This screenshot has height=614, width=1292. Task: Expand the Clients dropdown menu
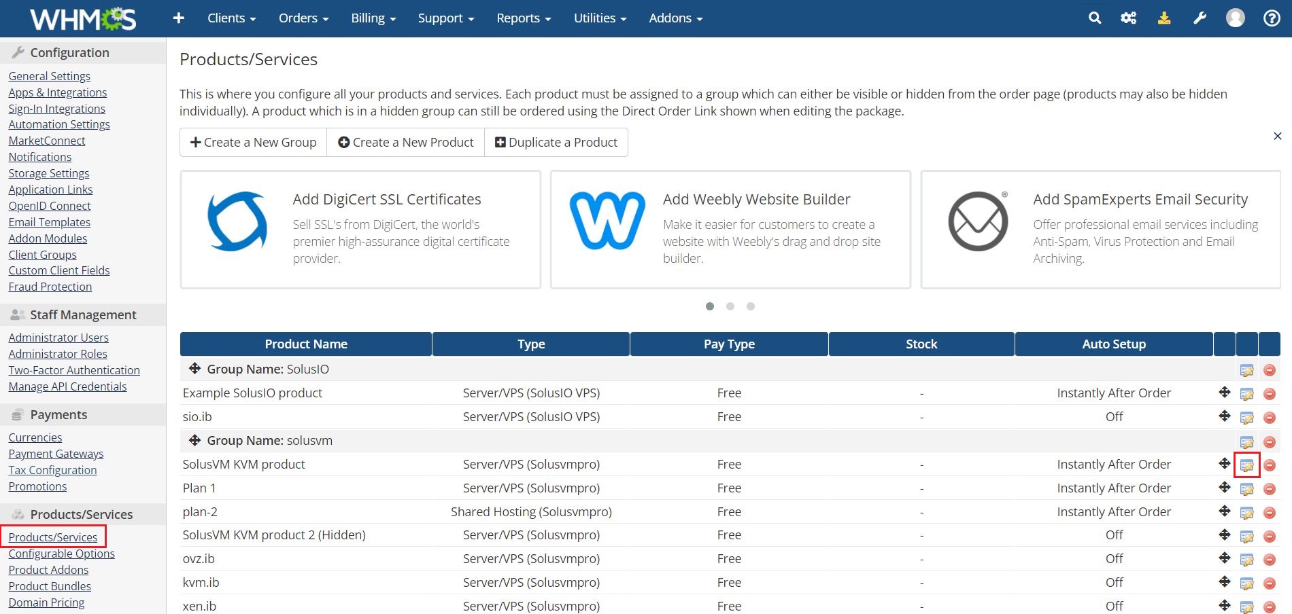232,18
